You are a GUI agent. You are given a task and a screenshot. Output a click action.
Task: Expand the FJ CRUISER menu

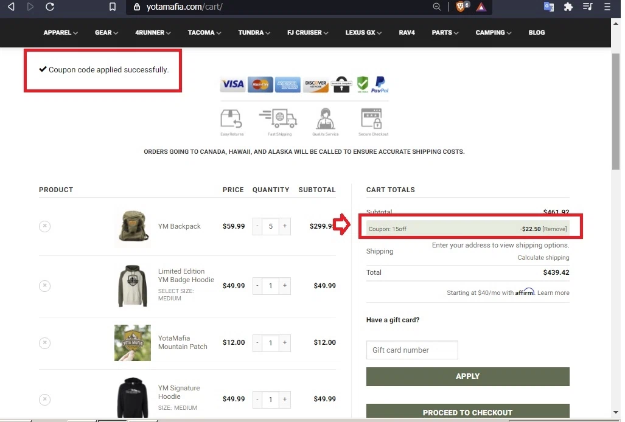[x=307, y=33]
